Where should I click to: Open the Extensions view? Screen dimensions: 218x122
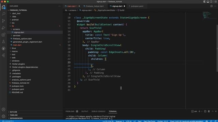3,35
